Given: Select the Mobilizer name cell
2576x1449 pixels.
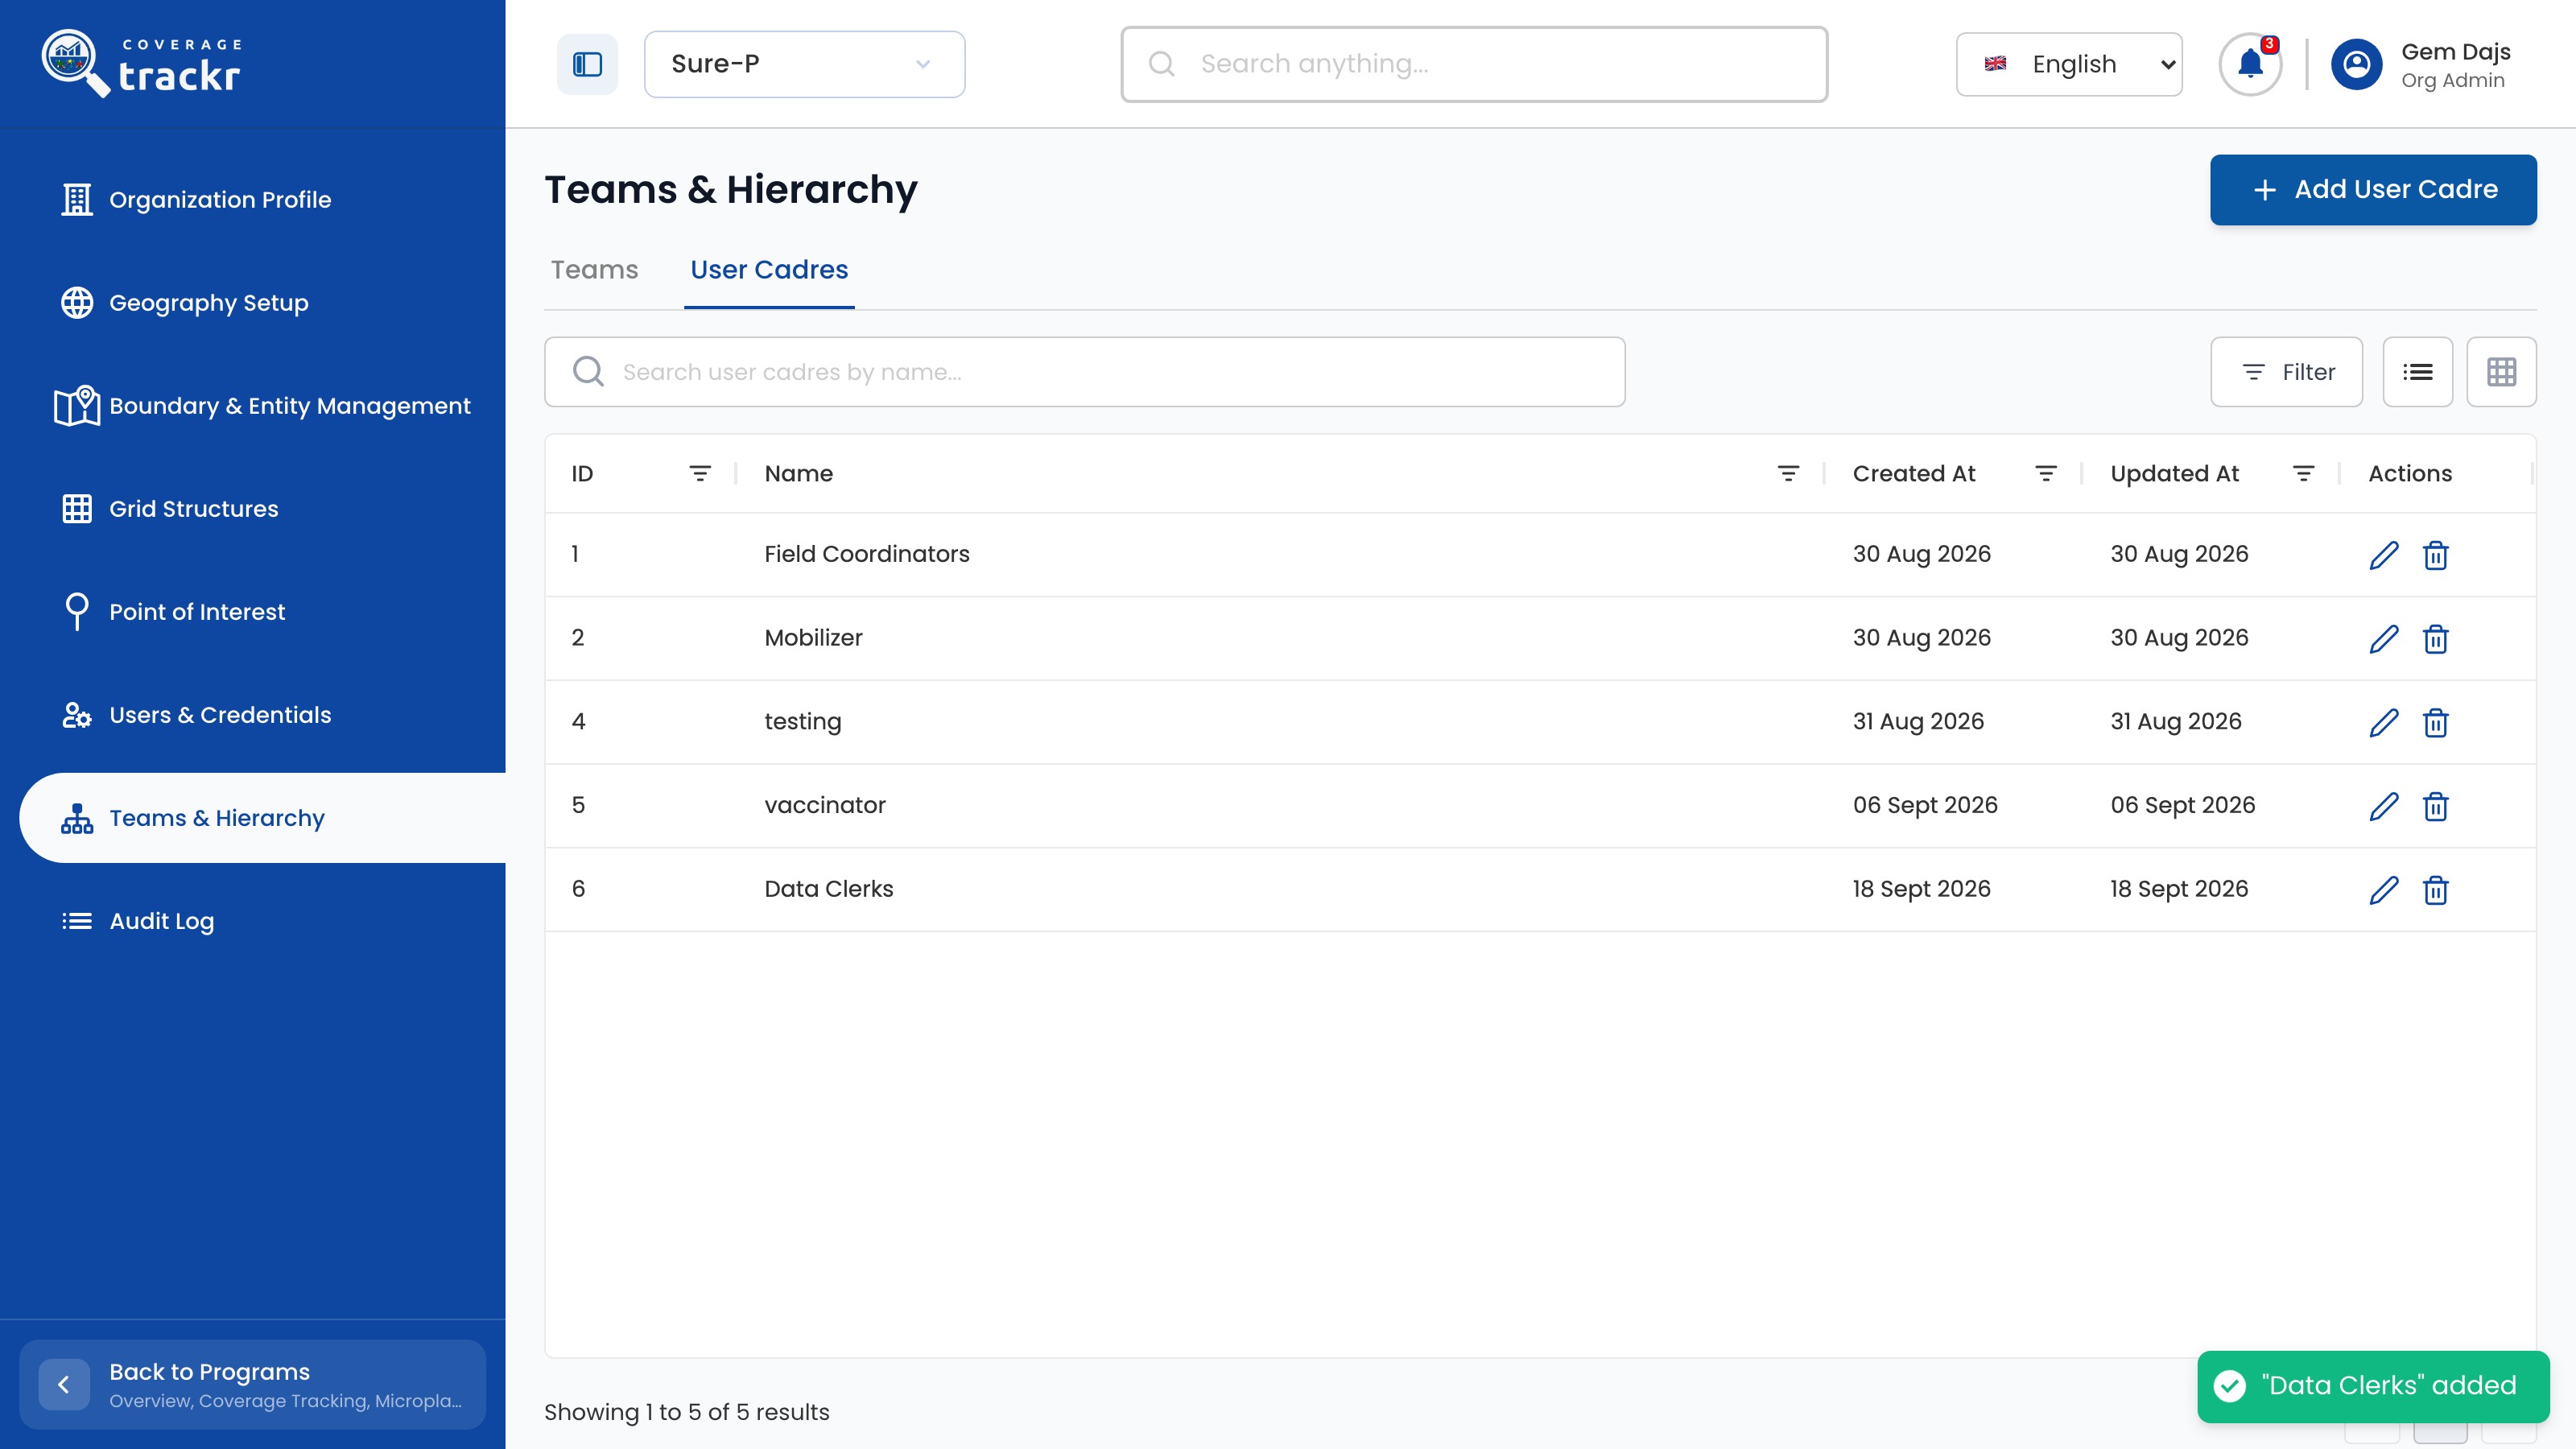Looking at the screenshot, I should point(813,638).
